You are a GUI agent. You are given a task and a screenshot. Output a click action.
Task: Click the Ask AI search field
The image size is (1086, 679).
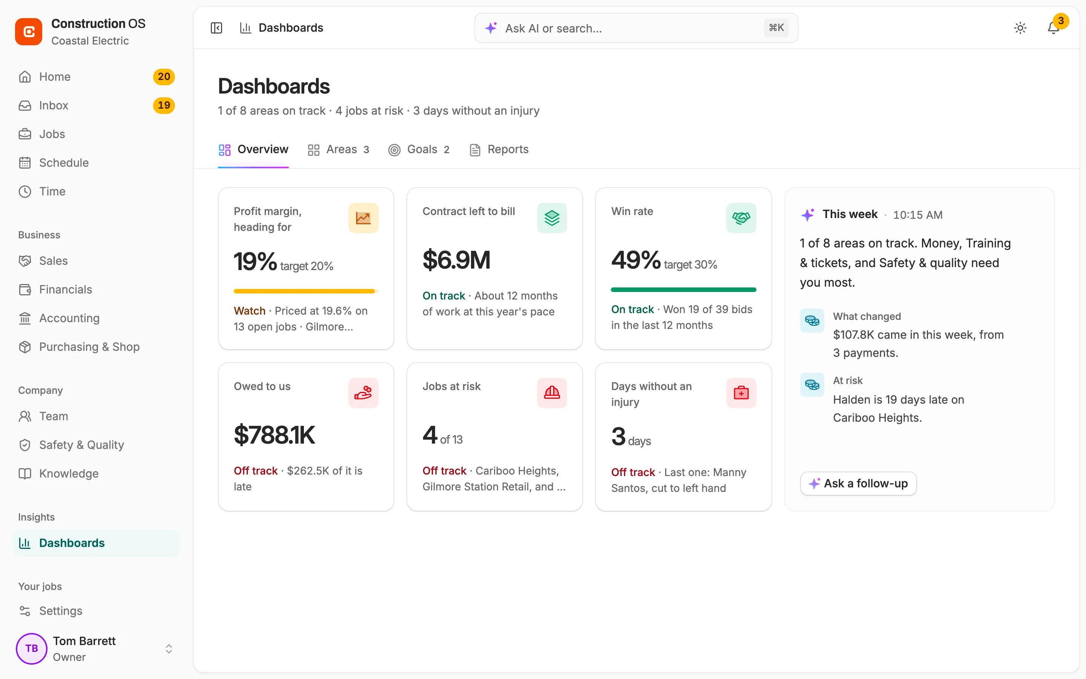636,28
